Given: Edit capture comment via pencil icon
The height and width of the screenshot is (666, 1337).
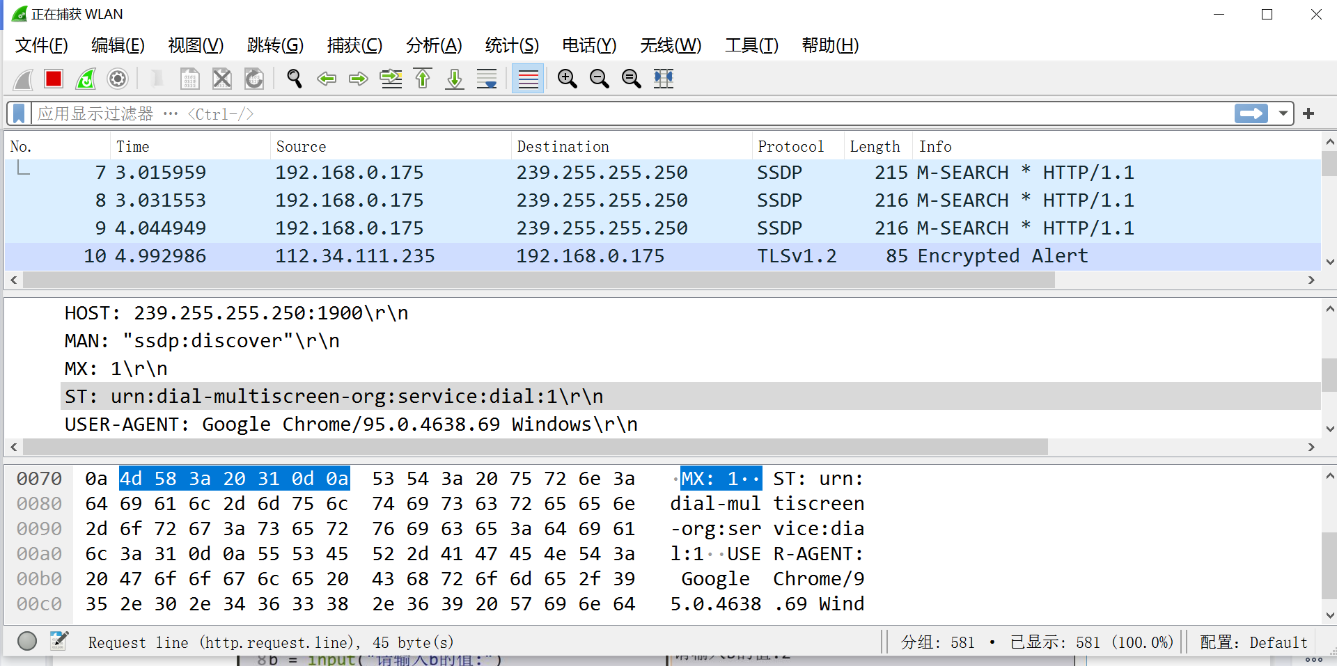Looking at the screenshot, I should pos(59,641).
